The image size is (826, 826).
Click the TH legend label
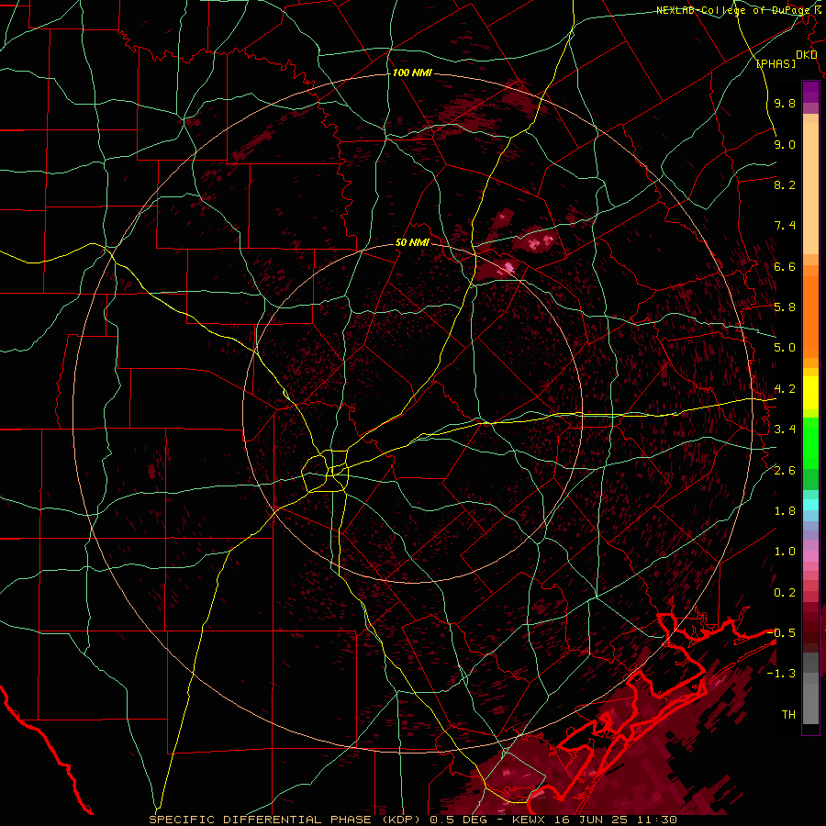[x=788, y=715]
